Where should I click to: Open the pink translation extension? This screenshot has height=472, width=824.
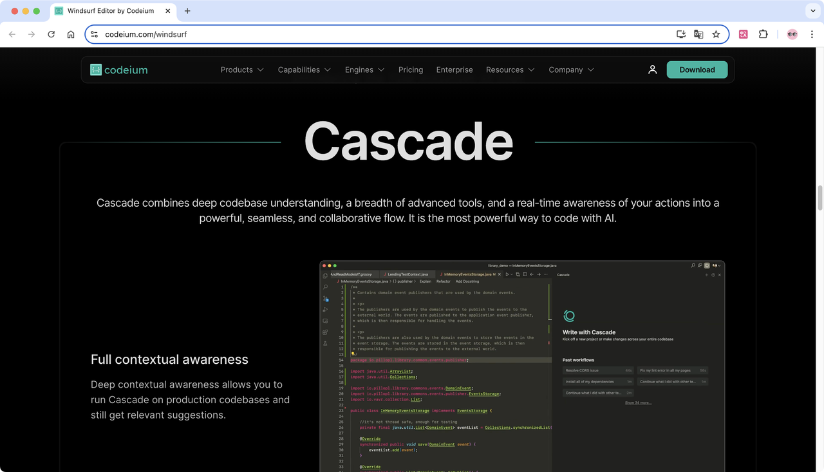click(x=744, y=34)
